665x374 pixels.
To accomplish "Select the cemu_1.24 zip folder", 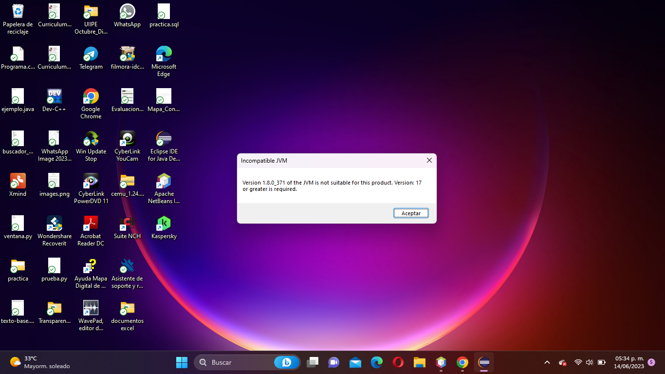I will (128, 185).
